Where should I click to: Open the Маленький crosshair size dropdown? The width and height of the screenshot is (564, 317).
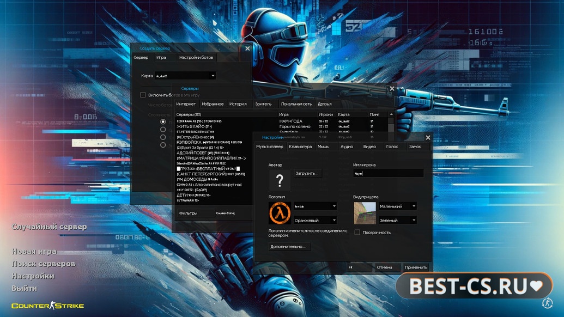pos(397,206)
